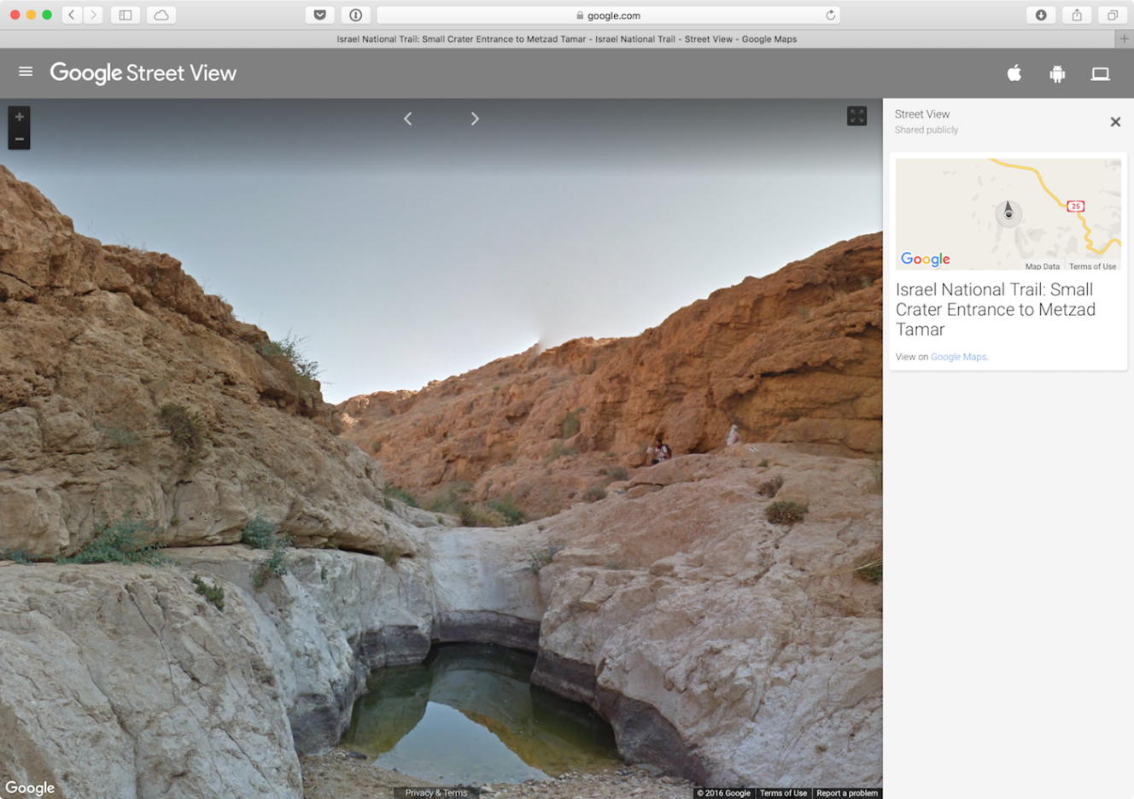This screenshot has width=1134, height=799.
Task: Add a new Safari tab
Action: (x=1125, y=38)
